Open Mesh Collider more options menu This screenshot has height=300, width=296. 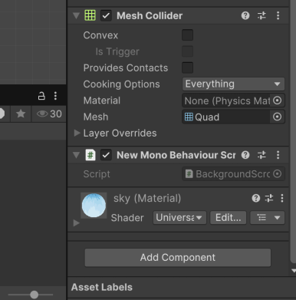pyautogui.click(x=278, y=15)
